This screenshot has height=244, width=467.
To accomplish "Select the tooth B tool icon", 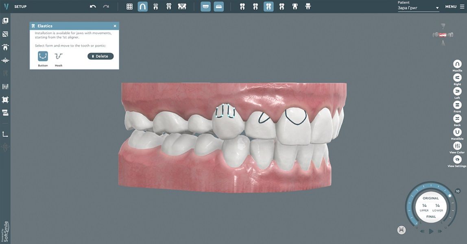I will (255, 6).
